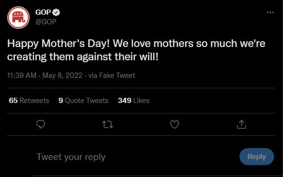
Task: Open the 9 Quote Tweets list
Action: point(83,101)
